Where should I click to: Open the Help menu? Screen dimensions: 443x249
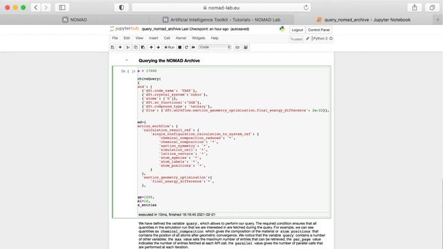pos(215,38)
